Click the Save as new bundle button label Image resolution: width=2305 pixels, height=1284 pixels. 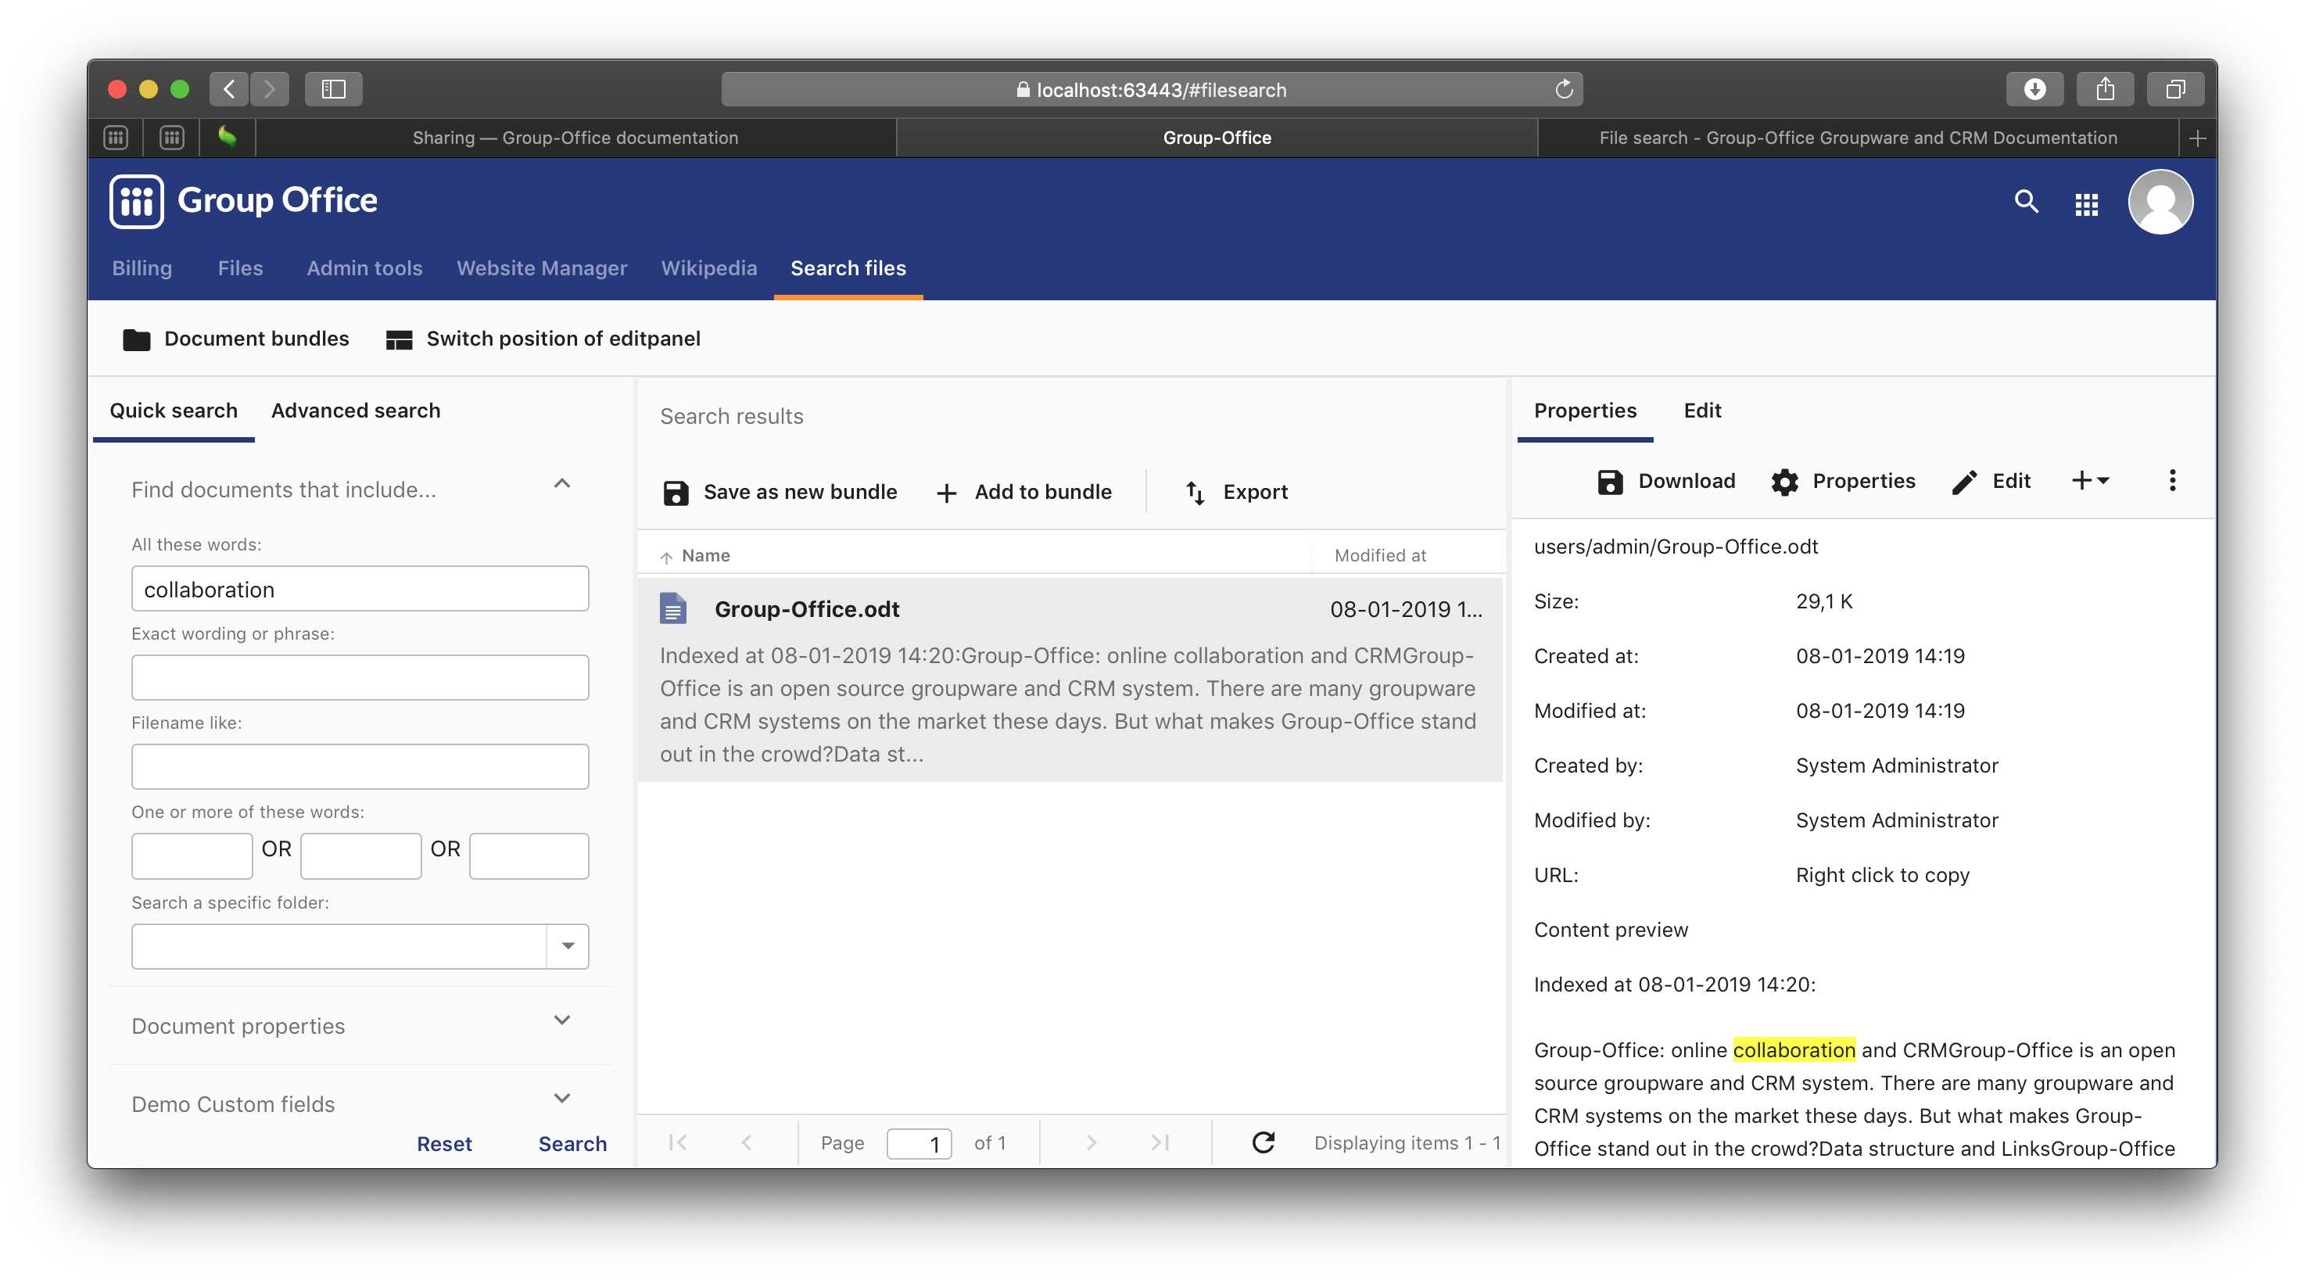(x=800, y=492)
